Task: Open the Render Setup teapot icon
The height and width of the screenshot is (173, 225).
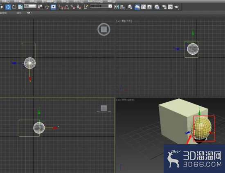Action: (164, 7)
